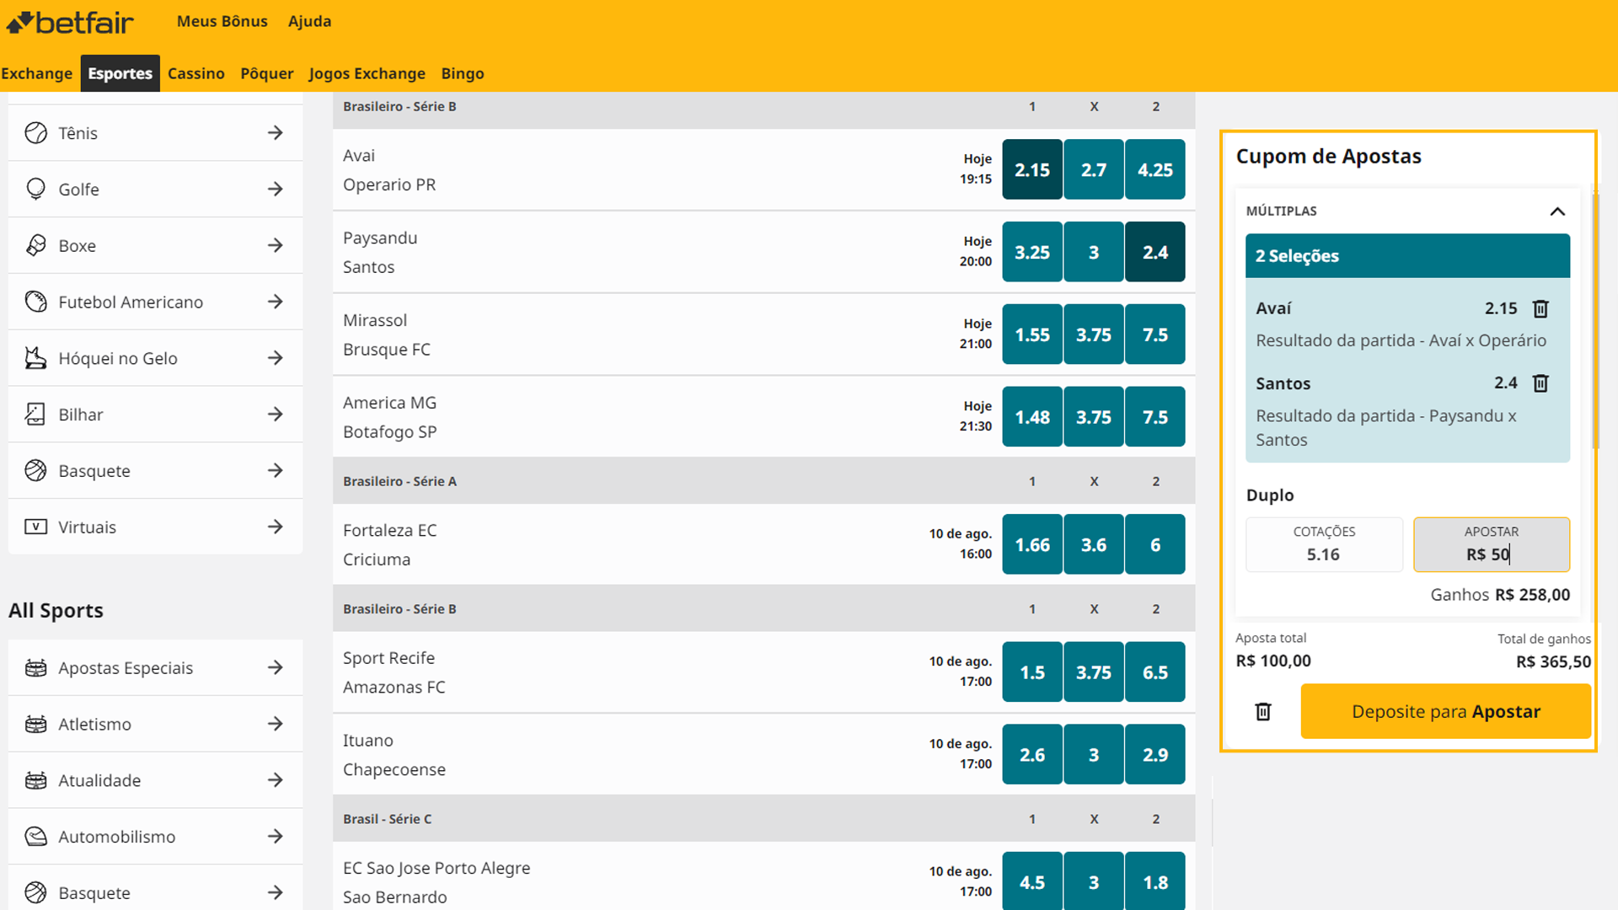
Task: Open the Exchange tab
Action: pos(37,73)
